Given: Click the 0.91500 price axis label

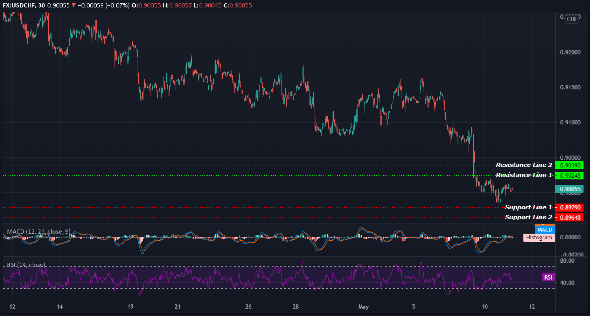Looking at the screenshot, I should point(570,87).
